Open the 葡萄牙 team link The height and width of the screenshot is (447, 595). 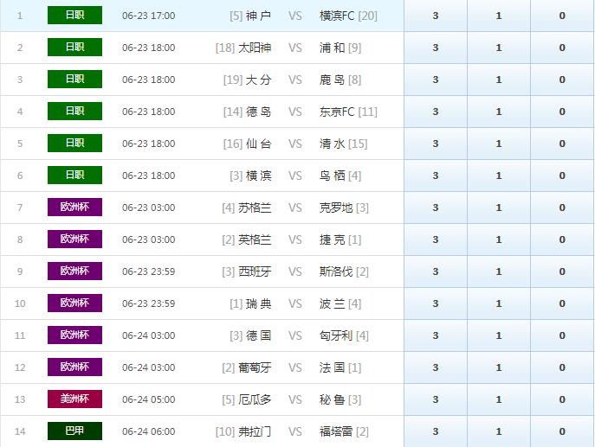255,367
